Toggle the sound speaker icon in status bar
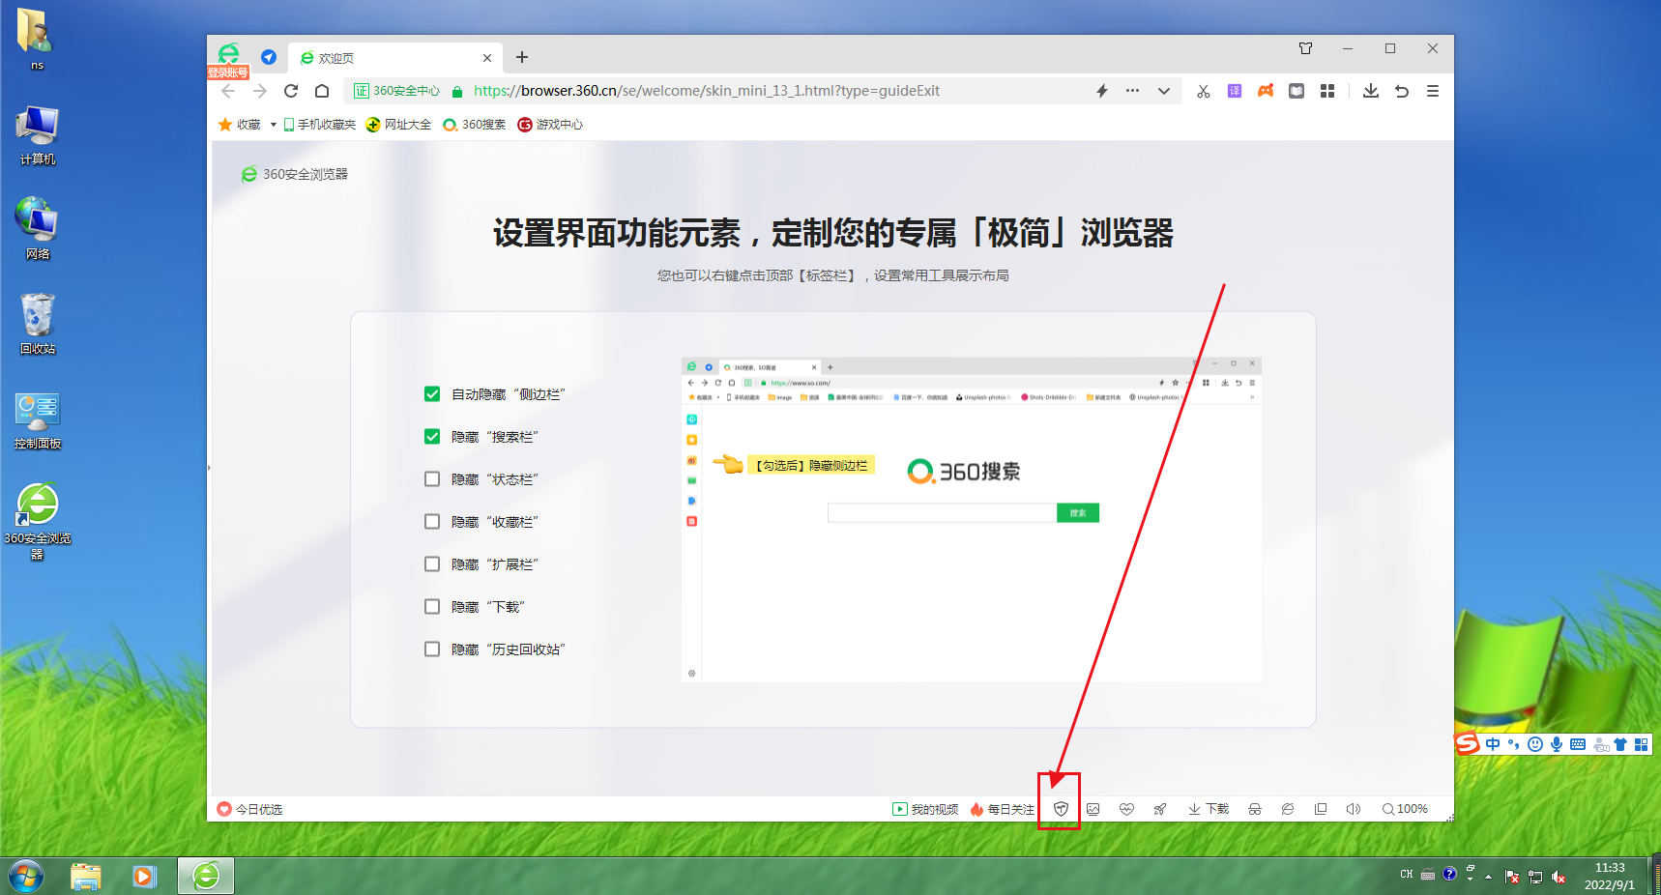The image size is (1661, 895). coord(1354,809)
